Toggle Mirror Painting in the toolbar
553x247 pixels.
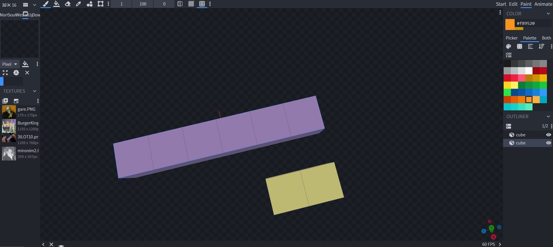click(x=180, y=4)
